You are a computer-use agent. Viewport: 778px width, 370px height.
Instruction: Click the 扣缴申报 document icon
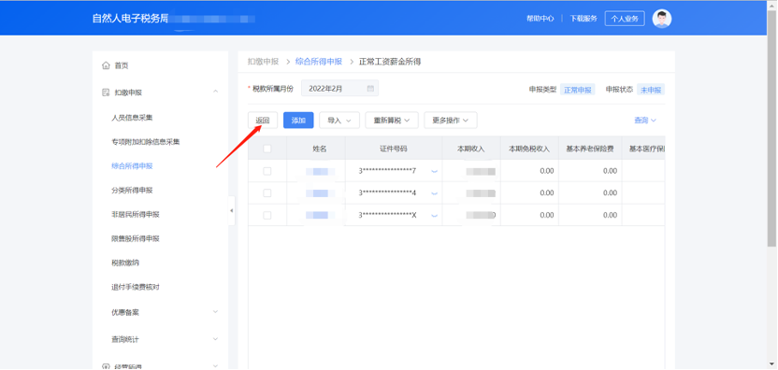105,92
